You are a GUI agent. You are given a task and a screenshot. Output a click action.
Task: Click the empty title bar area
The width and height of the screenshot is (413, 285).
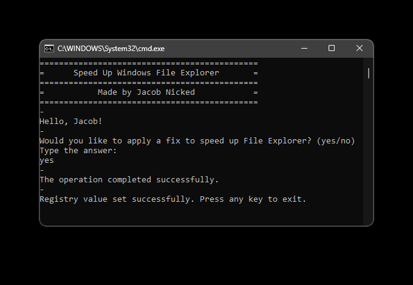pyautogui.click(x=231, y=49)
